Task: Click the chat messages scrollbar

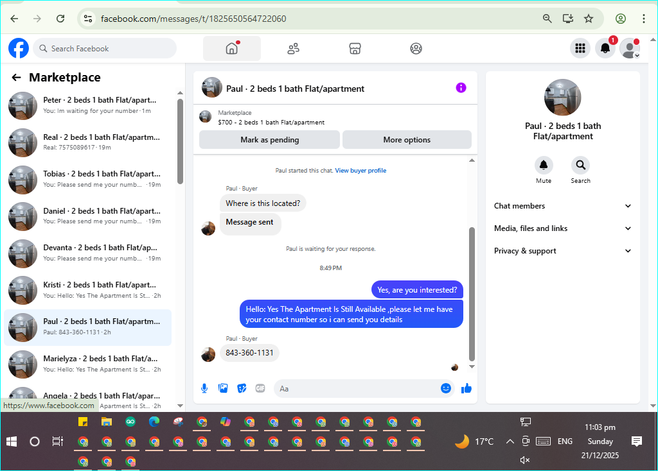Action: 472,294
